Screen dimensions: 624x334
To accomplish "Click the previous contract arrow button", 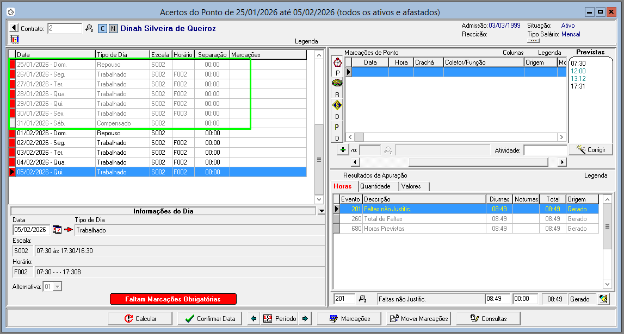I will (14, 28).
